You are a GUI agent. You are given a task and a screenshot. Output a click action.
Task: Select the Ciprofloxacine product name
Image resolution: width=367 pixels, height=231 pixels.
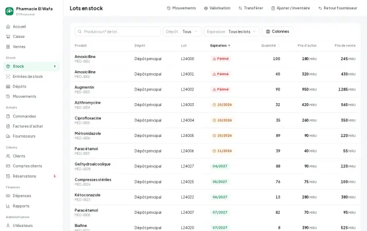(x=88, y=118)
